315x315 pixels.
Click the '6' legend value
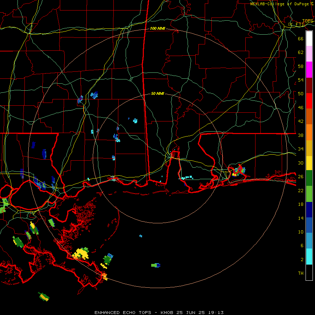pos(302,246)
